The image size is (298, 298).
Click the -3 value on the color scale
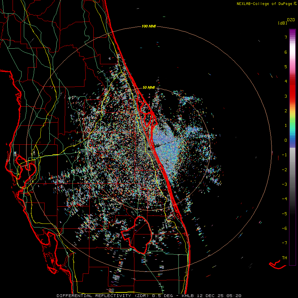point(284,184)
